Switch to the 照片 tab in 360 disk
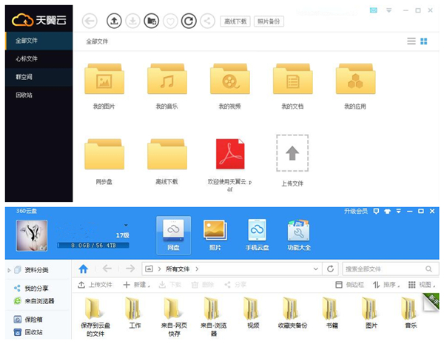The height and width of the screenshot is (344, 444). pyautogui.click(x=215, y=234)
